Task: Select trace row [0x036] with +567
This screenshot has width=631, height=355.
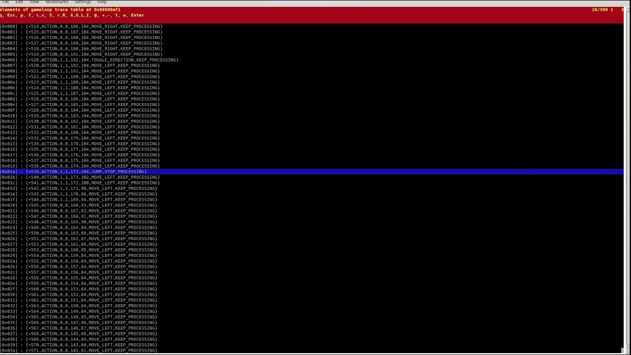Action: (79, 328)
